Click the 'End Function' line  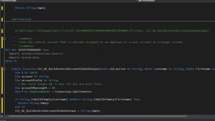[x=21, y=19]
